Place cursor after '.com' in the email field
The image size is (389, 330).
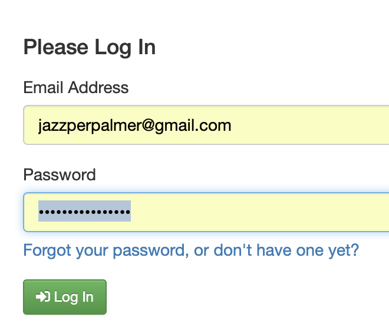[232, 126]
